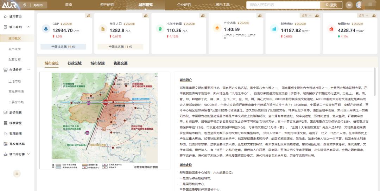380x191 pixels.
Task: Click the 房价指数 sidebar icon
Action: point(5,112)
